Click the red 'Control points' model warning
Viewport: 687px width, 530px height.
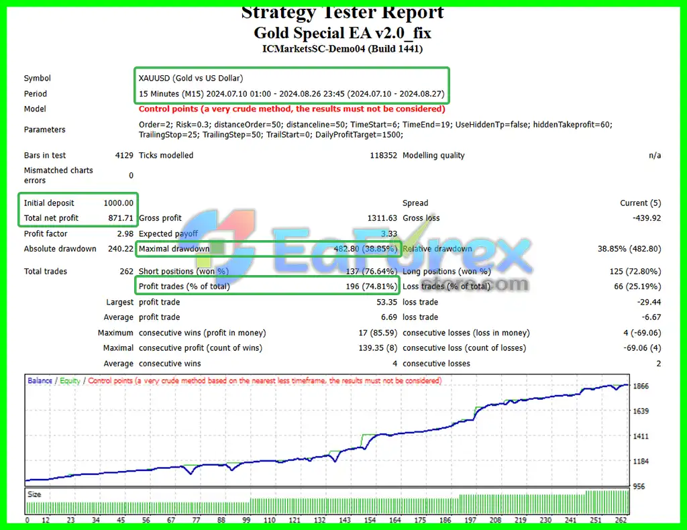292,109
